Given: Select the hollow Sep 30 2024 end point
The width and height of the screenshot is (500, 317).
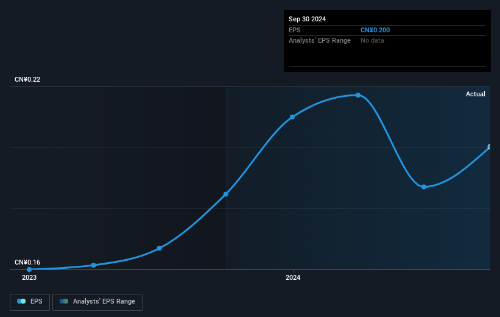Looking at the screenshot, I should click(x=490, y=147).
